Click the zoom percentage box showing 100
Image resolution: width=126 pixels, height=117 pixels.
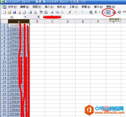(x=124, y=12)
